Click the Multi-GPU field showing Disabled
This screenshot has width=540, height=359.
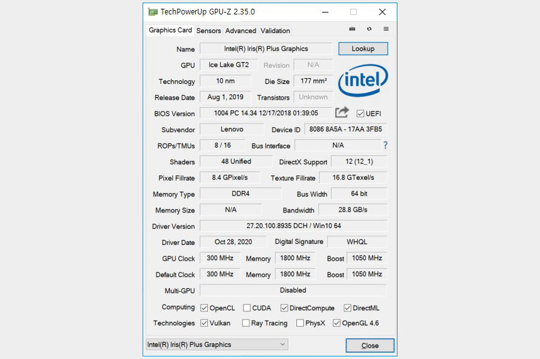(x=293, y=290)
